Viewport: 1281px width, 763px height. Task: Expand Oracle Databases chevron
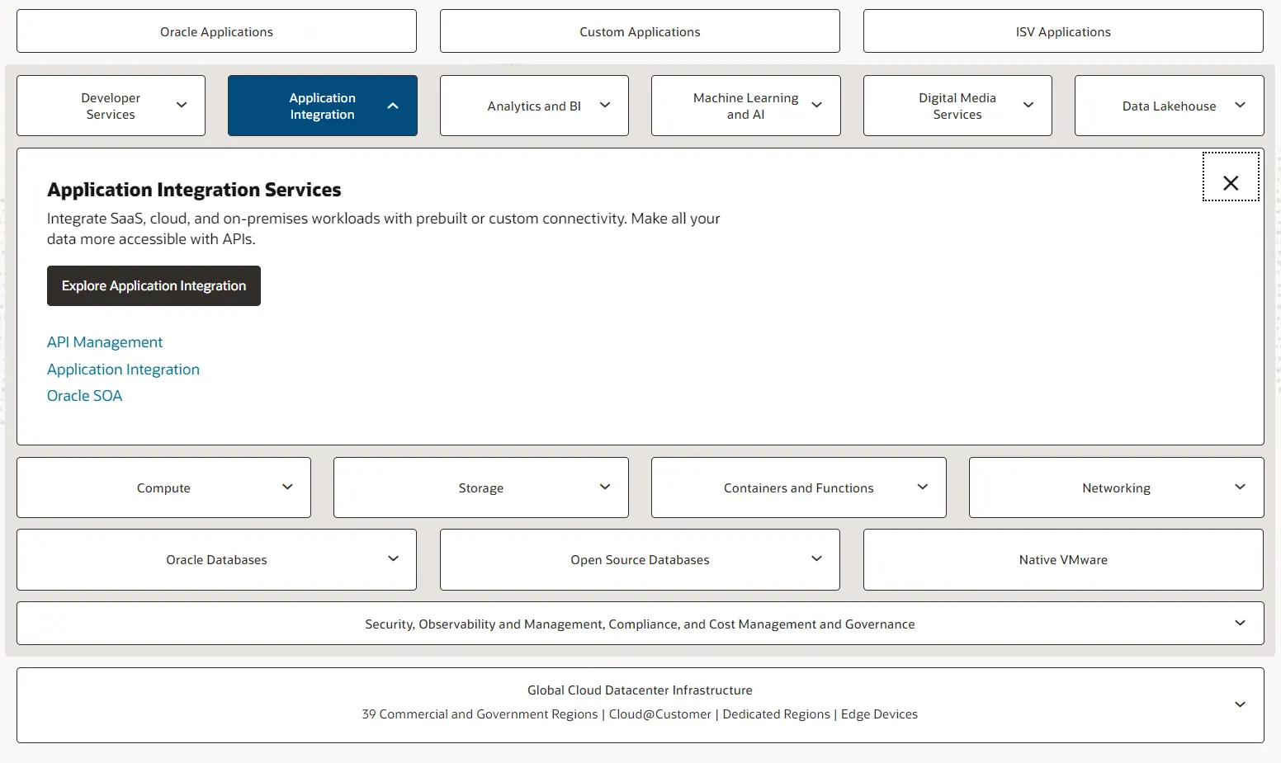[393, 559]
